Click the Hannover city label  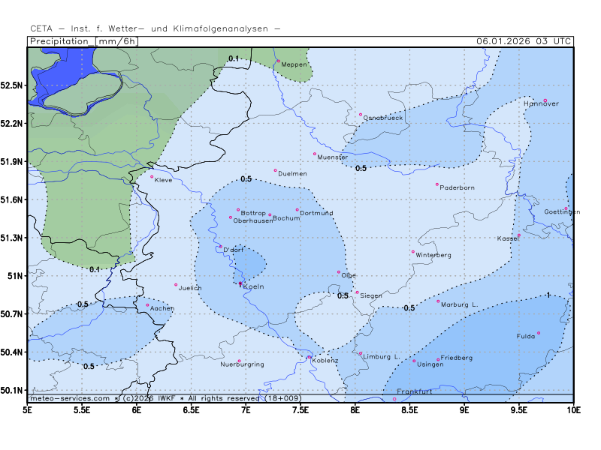point(541,104)
